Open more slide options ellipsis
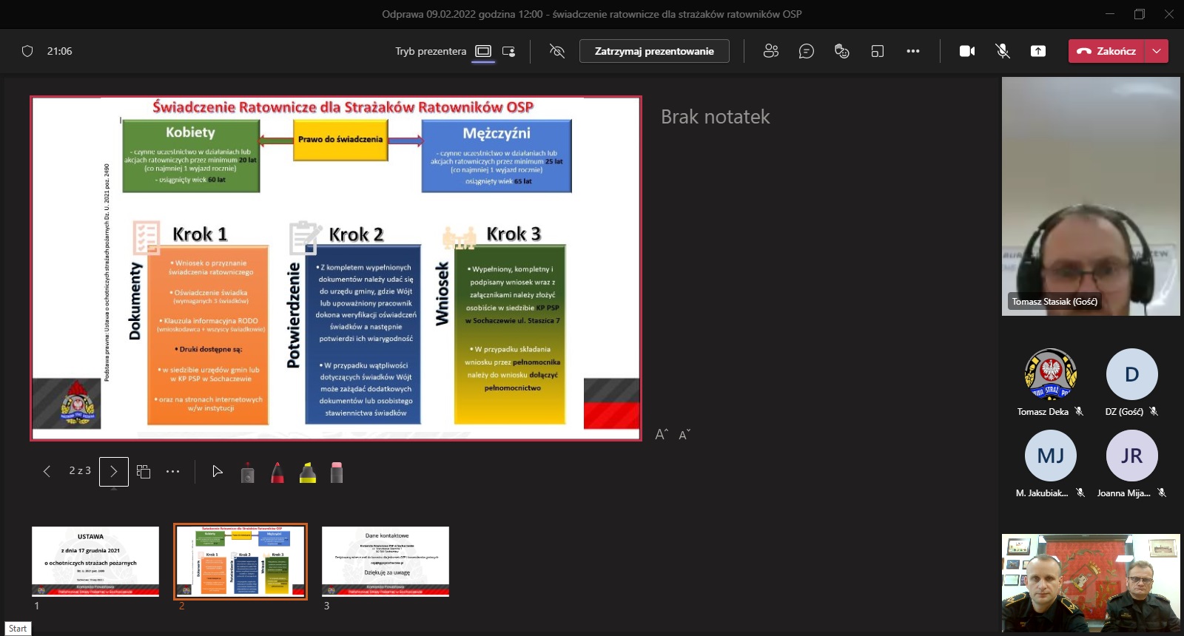The image size is (1184, 636). (172, 472)
